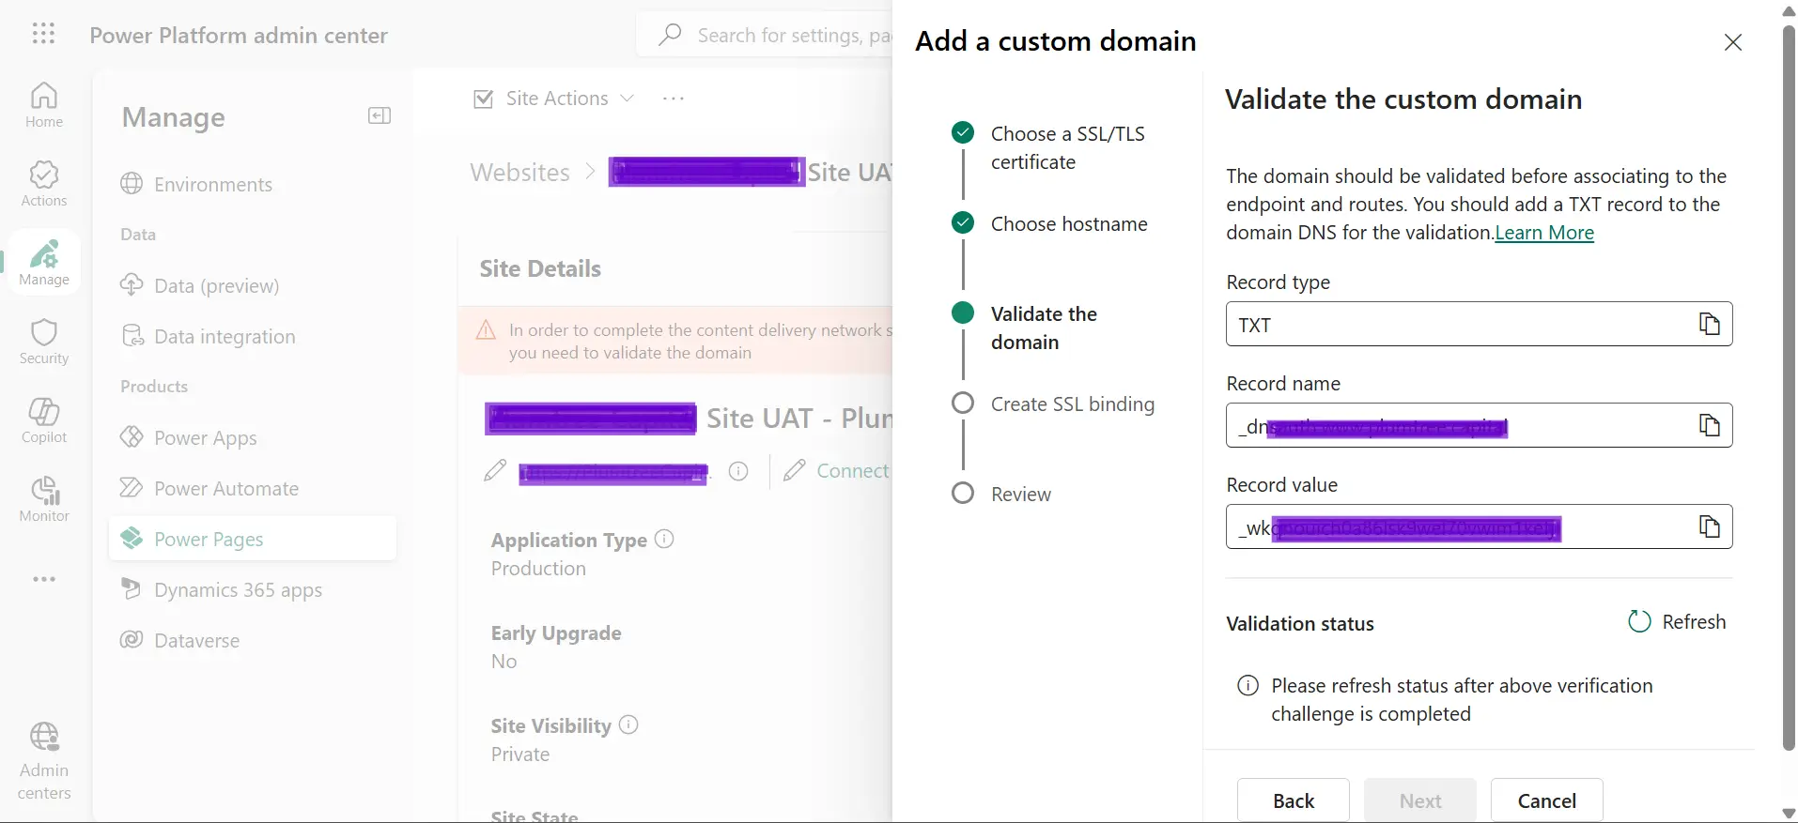Open the Learn More link
This screenshot has height=823, width=1798.
1544,233
